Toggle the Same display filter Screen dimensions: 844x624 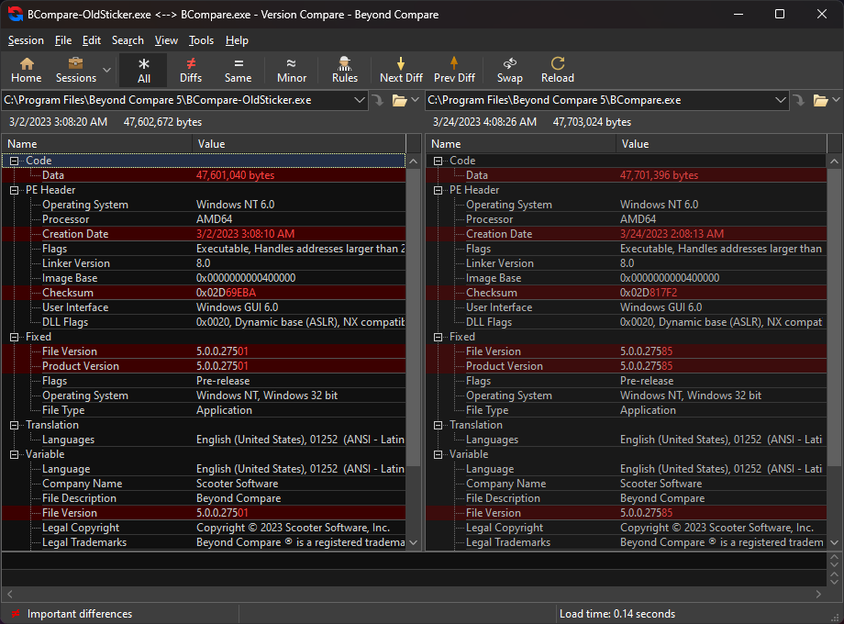point(239,70)
